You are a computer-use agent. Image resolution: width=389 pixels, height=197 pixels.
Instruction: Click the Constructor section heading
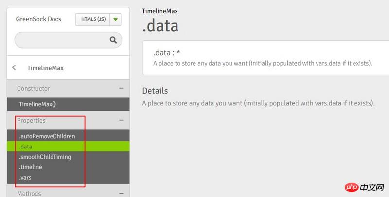34,88
